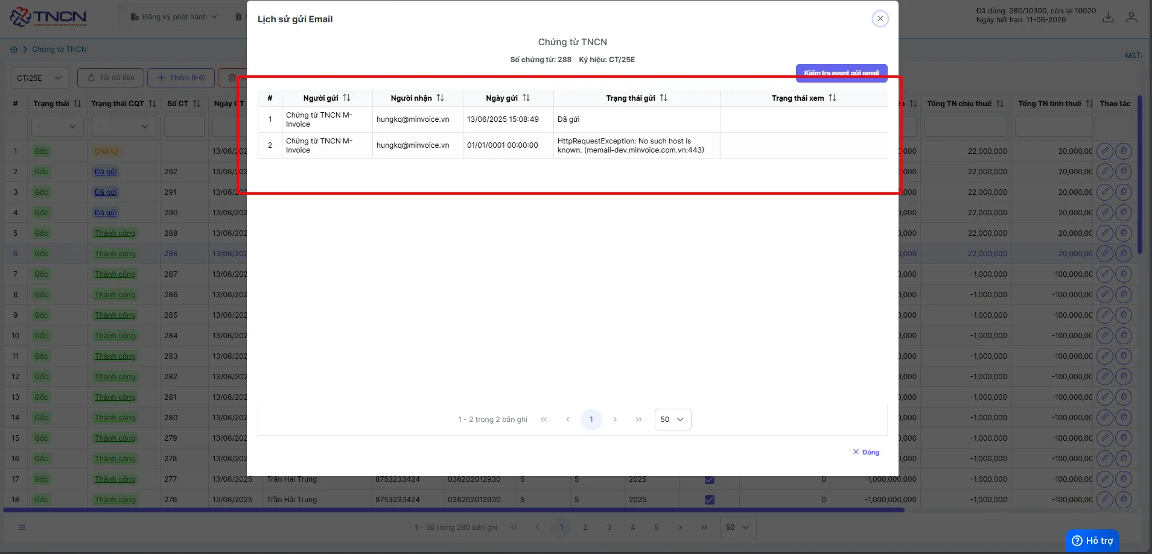Screen dimensions: 1152x554
Task: Open the CT/25E symbol dropdown
Action: 40,78
